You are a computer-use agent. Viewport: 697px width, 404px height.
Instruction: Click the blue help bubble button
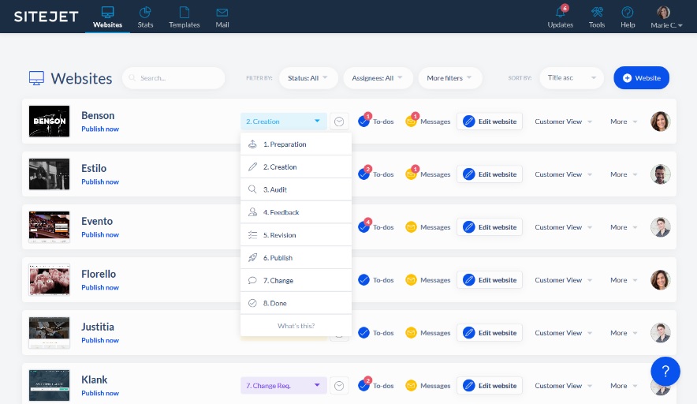[665, 371]
